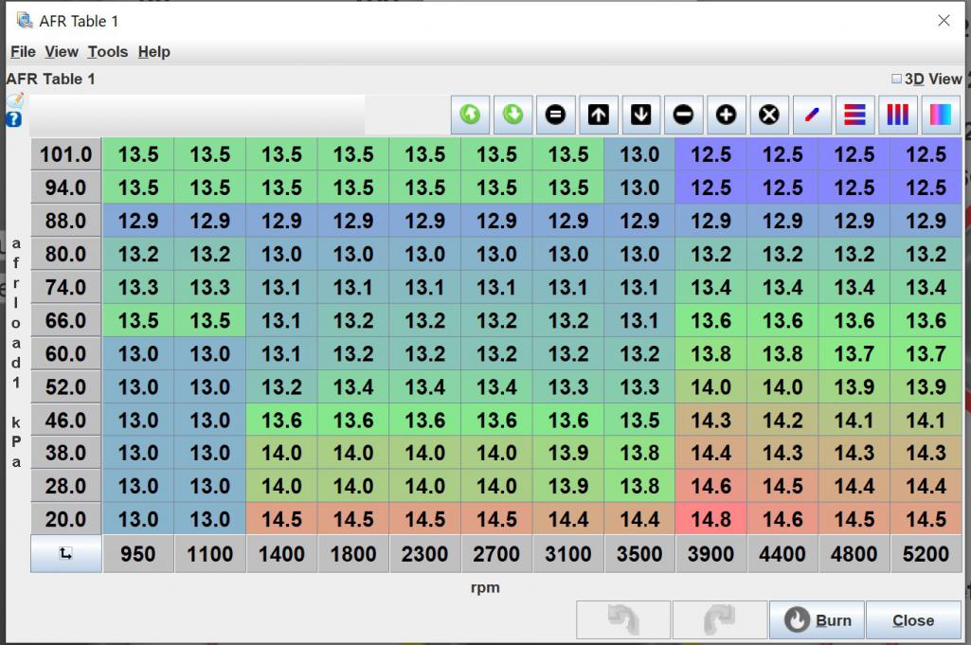Image resolution: width=971 pixels, height=645 pixels.
Task: Click the blue help question mark icon
Action: coord(14,119)
